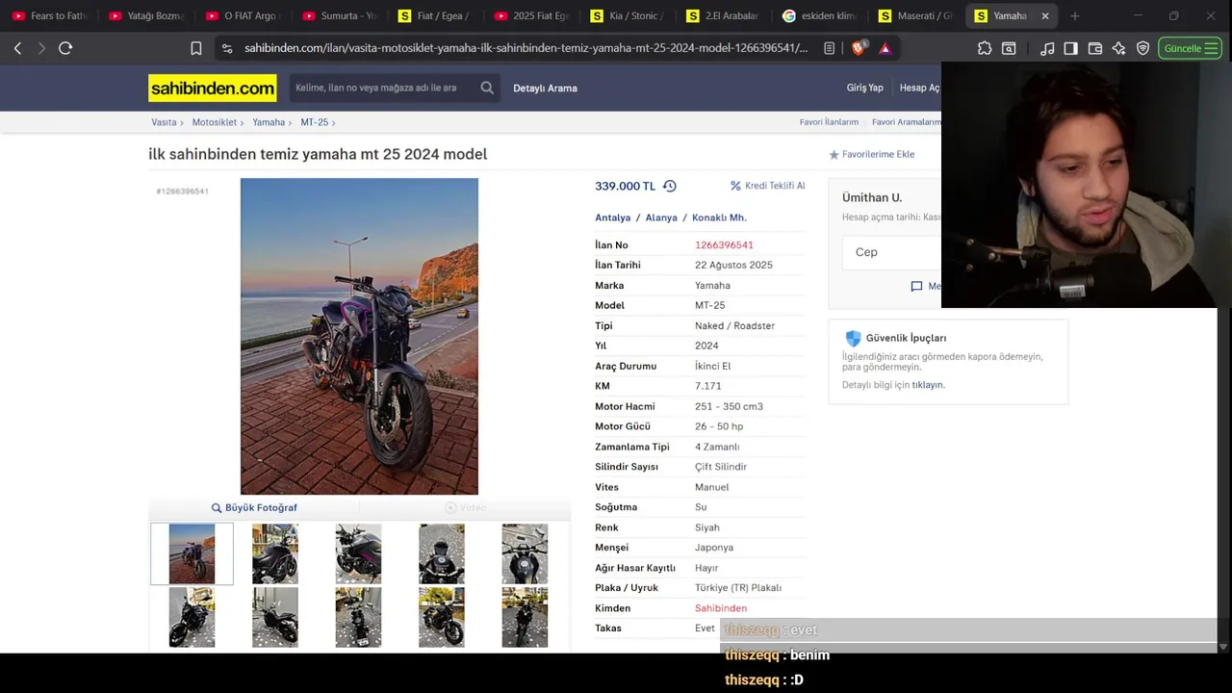This screenshot has width=1232, height=693.
Task: Toggle the browser sidebar panel icon
Action: click(1070, 48)
